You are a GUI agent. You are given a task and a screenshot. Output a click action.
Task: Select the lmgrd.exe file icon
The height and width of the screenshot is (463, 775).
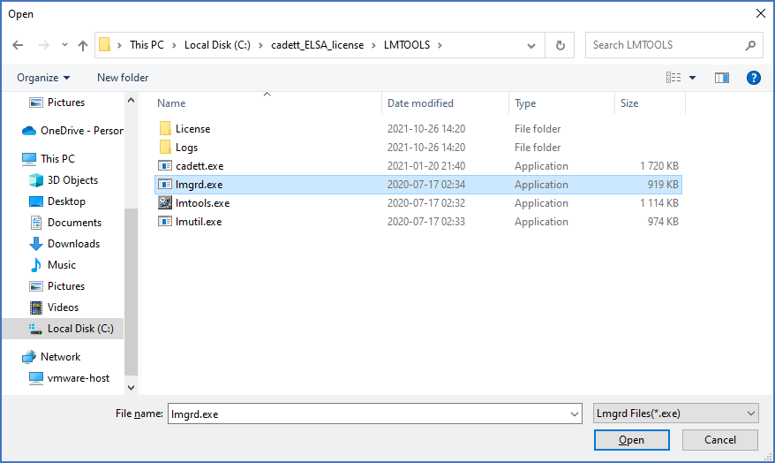(164, 185)
